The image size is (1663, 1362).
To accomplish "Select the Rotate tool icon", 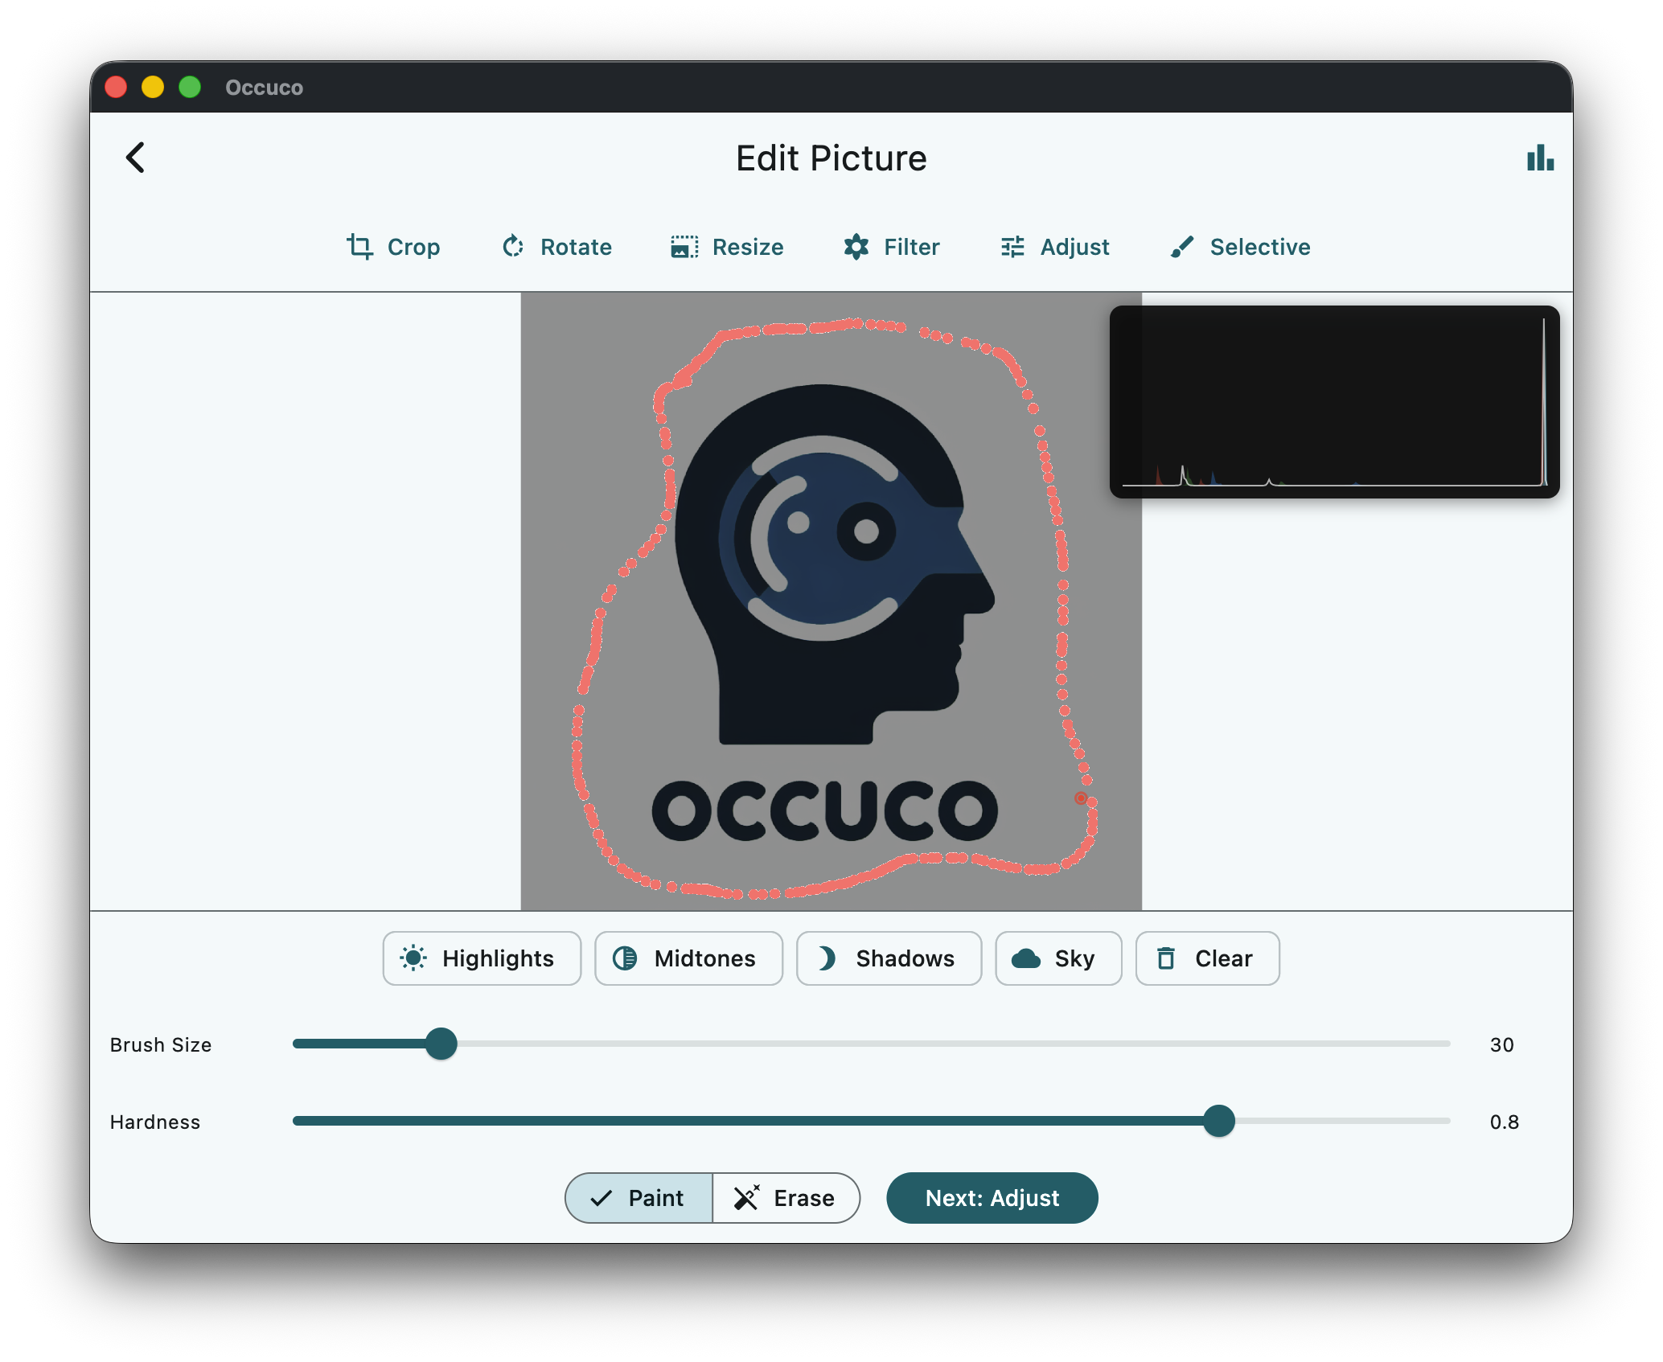I will click(513, 247).
